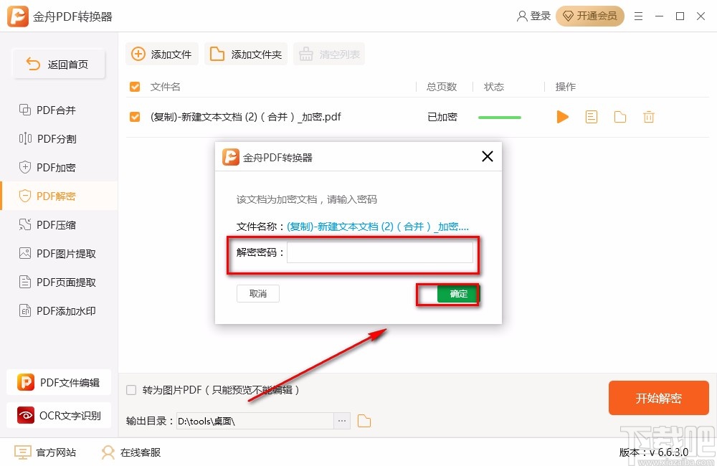Click the blue file name link in dialog

coord(378,227)
